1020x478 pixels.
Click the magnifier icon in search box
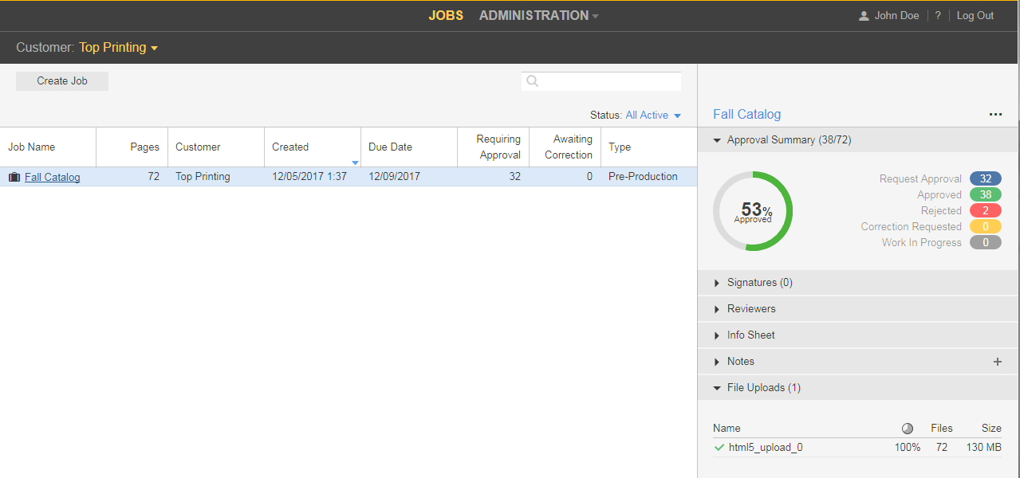[x=533, y=81]
